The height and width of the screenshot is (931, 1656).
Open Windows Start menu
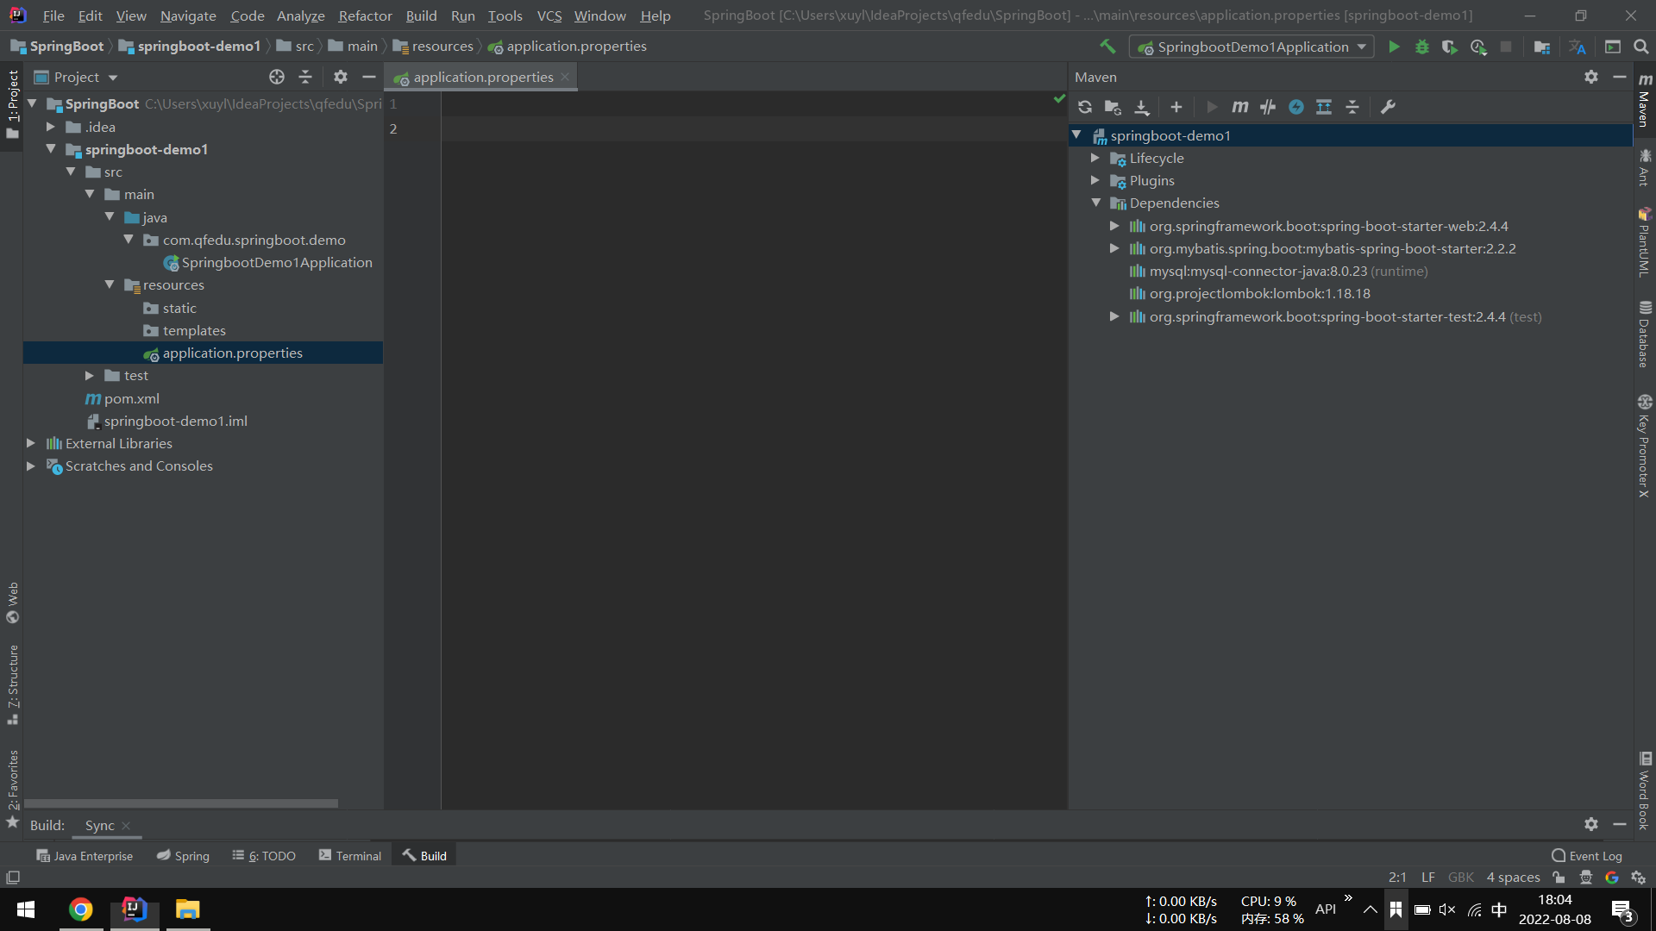(26, 909)
